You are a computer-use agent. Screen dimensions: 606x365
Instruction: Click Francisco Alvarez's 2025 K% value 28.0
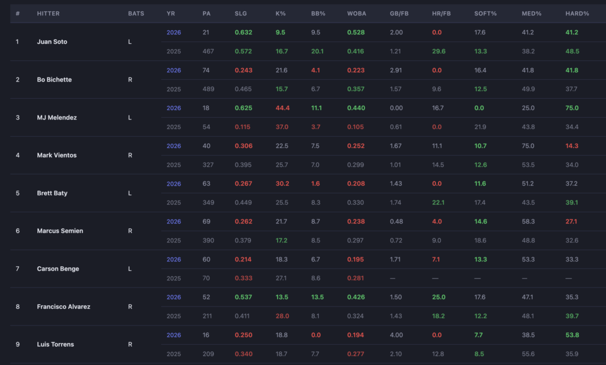282,316
